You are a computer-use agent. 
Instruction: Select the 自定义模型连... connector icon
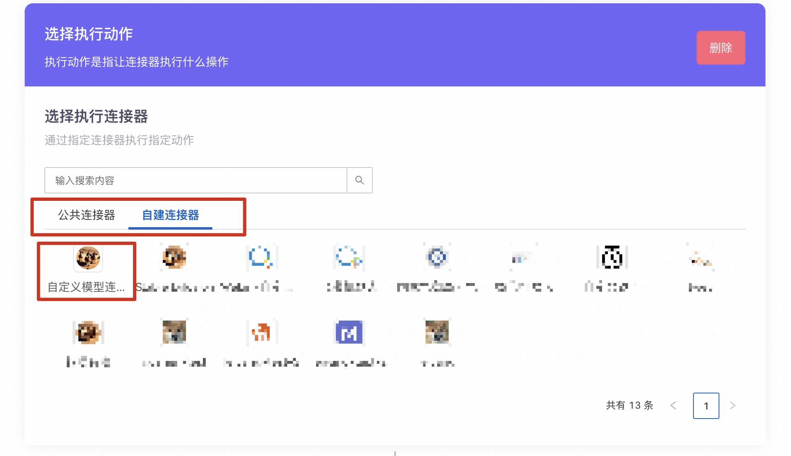[88, 258]
